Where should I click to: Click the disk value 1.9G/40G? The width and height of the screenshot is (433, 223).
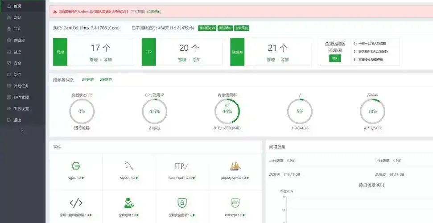click(300, 128)
